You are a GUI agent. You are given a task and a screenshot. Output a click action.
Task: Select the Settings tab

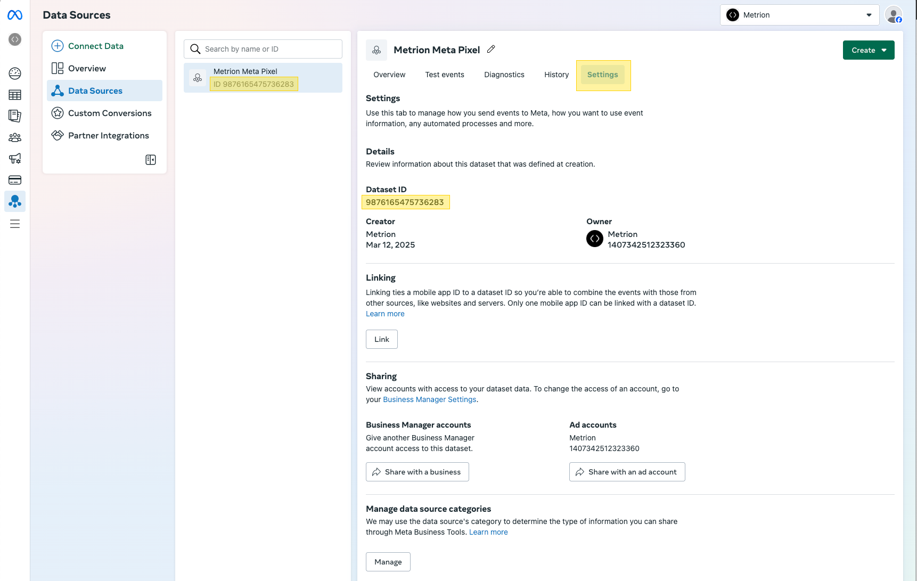603,75
